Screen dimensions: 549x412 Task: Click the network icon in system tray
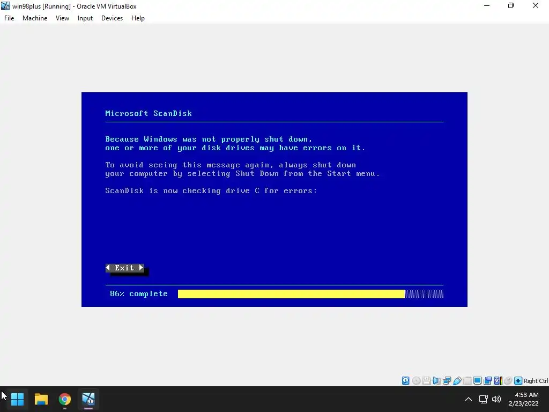pos(484,399)
